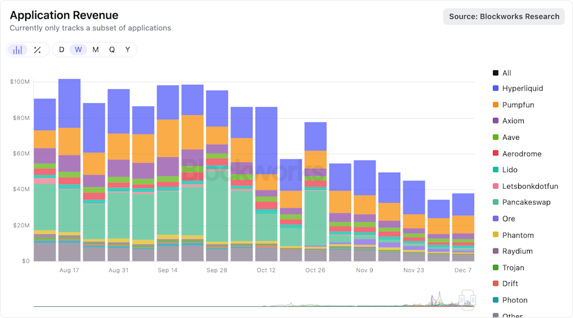Viewport: 573px width, 318px height.
Task: Switch to the absolute bar chart view
Action: pyautogui.click(x=18, y=50)
